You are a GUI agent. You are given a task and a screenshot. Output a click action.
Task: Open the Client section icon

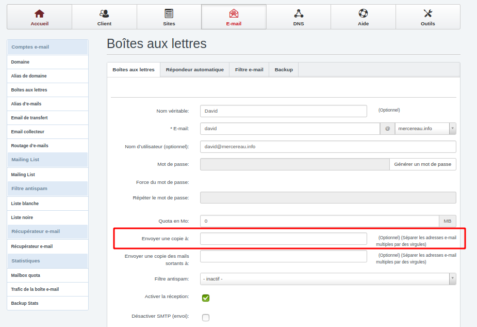pyautogui.click(x=104, y=13)
